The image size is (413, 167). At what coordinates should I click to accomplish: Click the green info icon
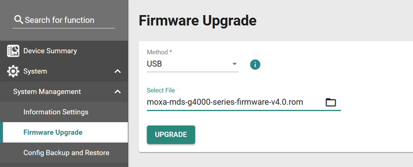(255, 64)
